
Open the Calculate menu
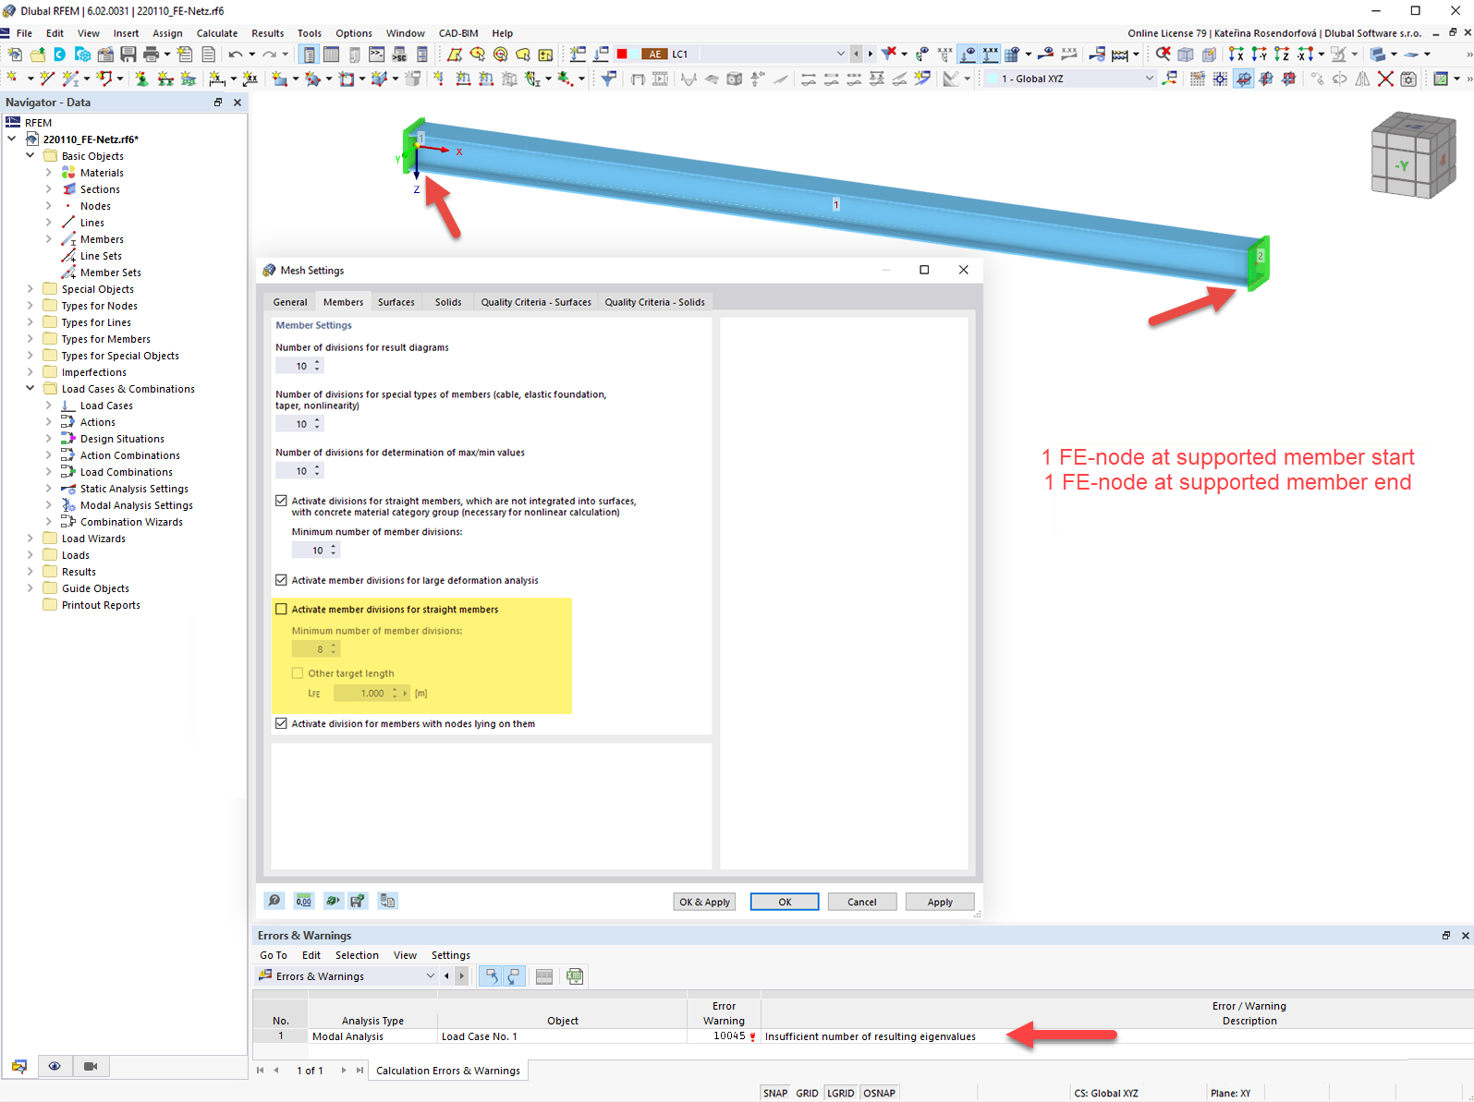pyautogui.click(x=217, y=33)
